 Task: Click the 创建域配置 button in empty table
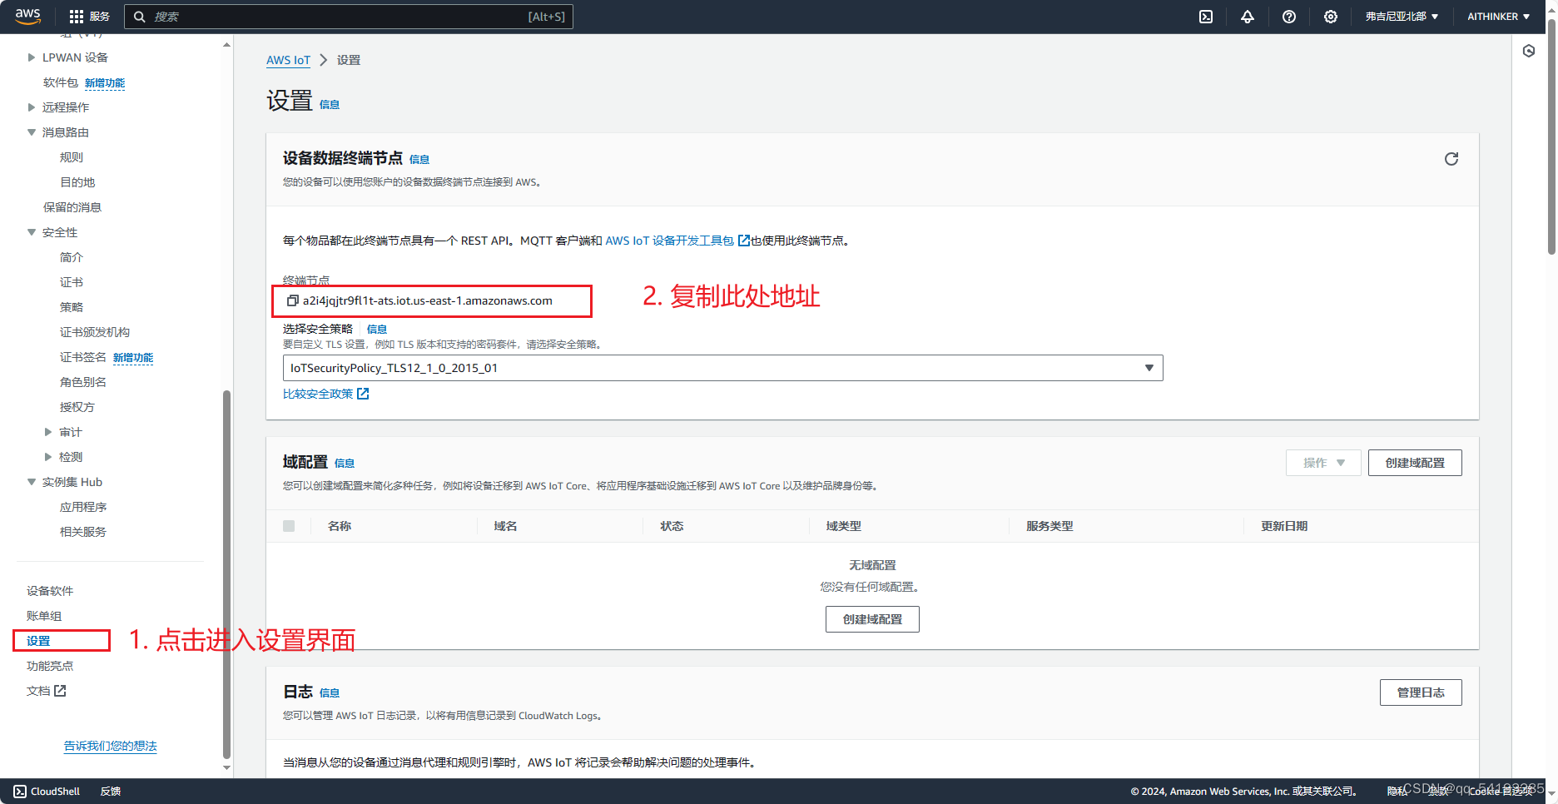tap(872, 619)
